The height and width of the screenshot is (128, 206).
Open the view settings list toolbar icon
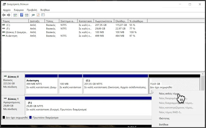click(43, 15)
